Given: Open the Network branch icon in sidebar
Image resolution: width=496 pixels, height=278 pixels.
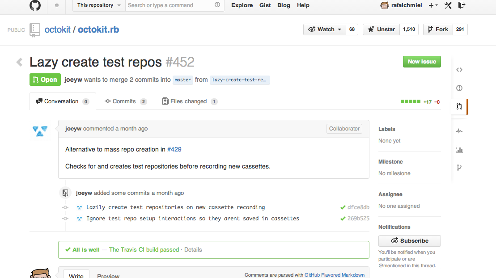Looking at the screenshot, I should point(459,168).
